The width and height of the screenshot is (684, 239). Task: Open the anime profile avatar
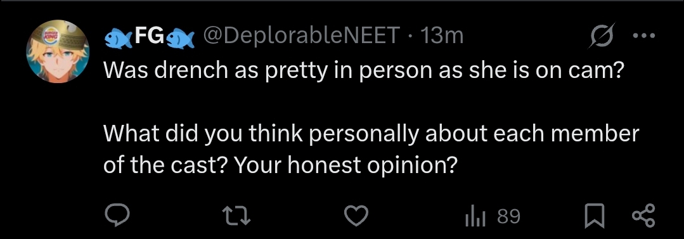[58, 51]
